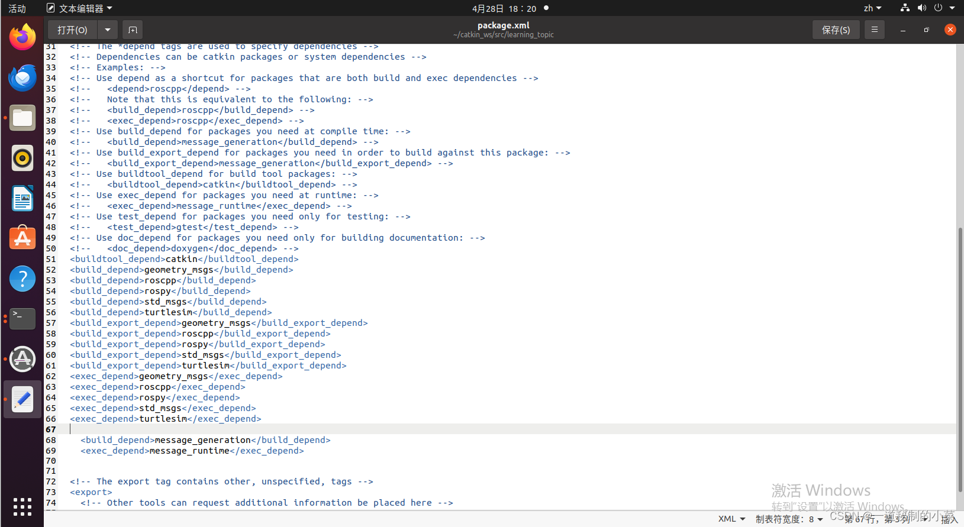This screenshot has width=964, height=527.
Task: Open the Help question-mark icon
Action: 22,279
